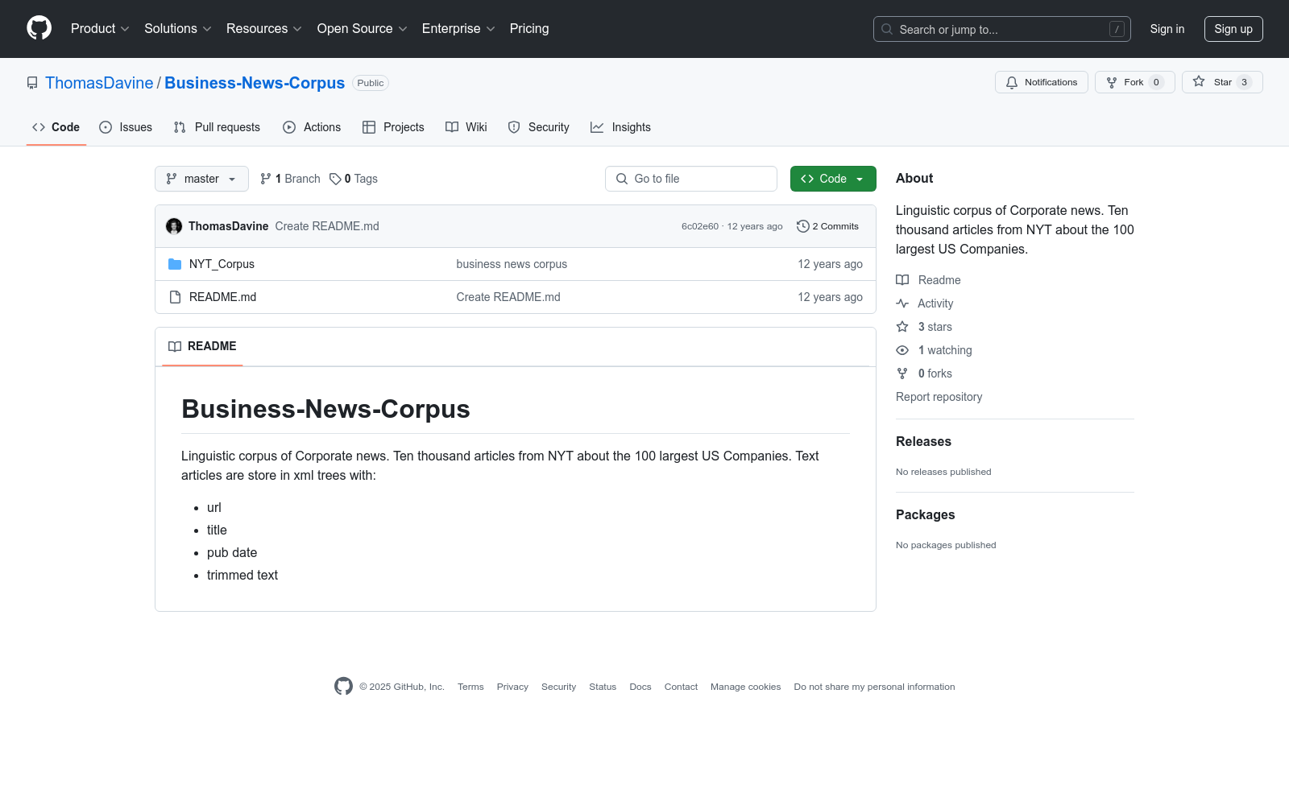Screen dimensions: 1289x805
Task: Open the Wiki tab
Action: 466,127
